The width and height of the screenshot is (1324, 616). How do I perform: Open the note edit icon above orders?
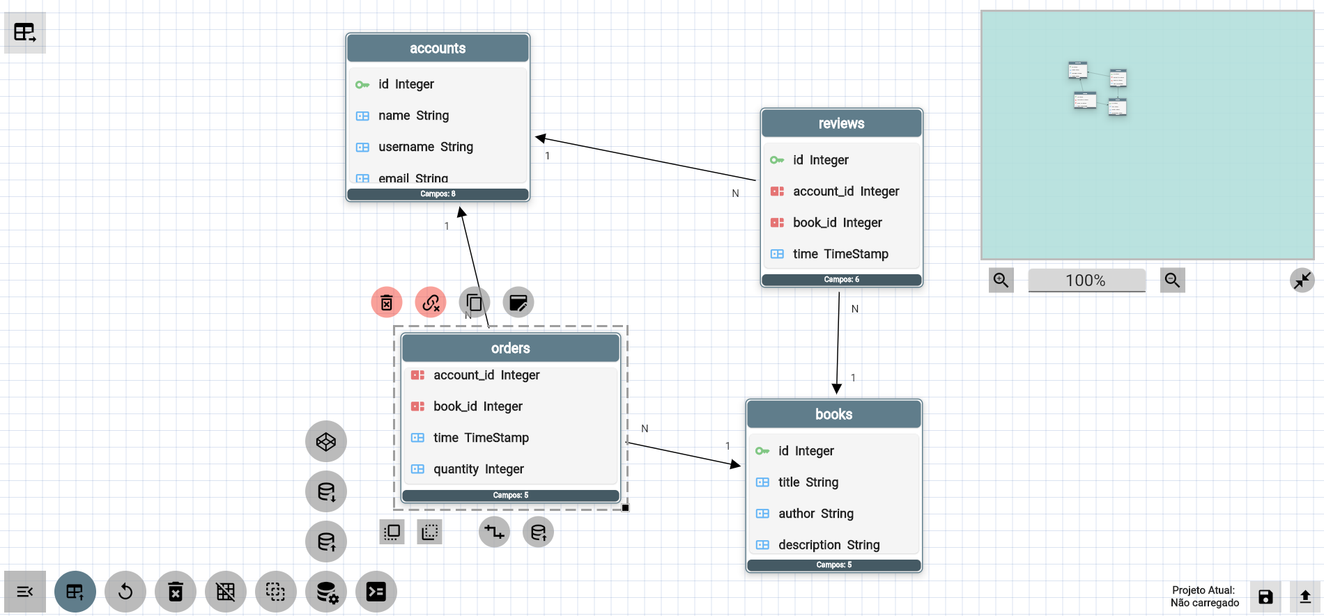(x=518, y=303)
